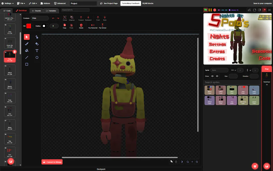The image size is (273, 171).
Task: Send selection to Back
Action: [x=105, y=18]
